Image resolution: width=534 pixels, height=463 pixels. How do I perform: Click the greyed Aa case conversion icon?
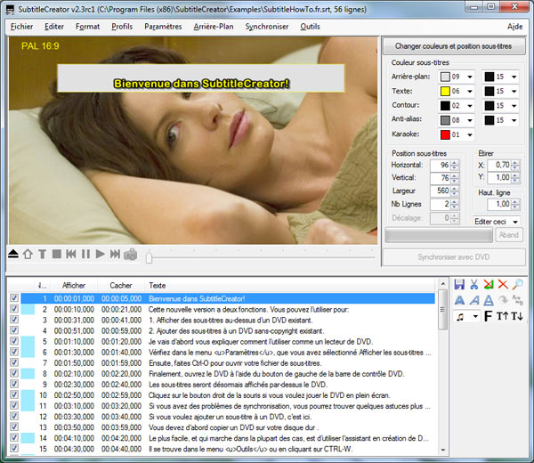(x=518, y=300)
